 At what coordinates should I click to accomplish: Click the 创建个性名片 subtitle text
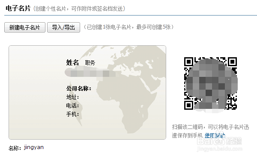pos(79,9)
